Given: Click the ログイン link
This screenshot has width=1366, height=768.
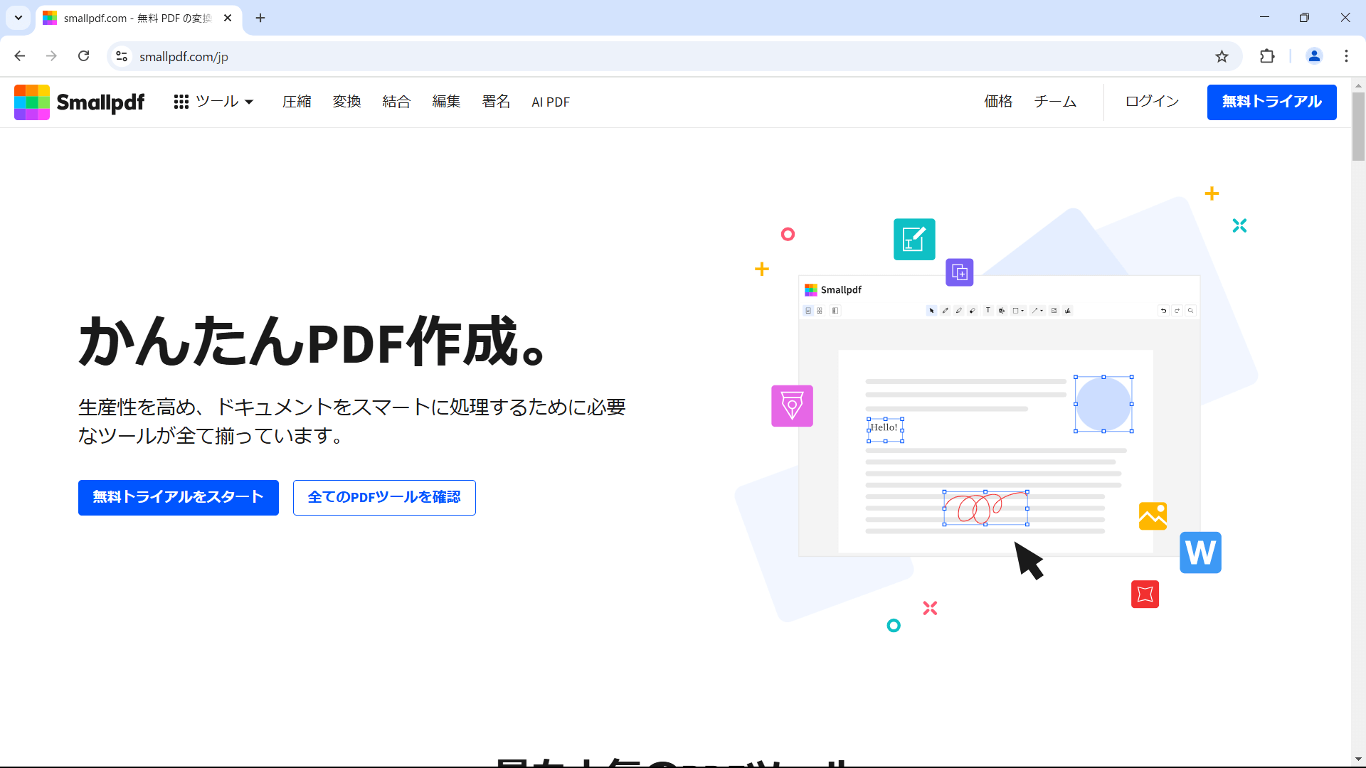Looking at the screenshot, I should [x=1152, y=102].
